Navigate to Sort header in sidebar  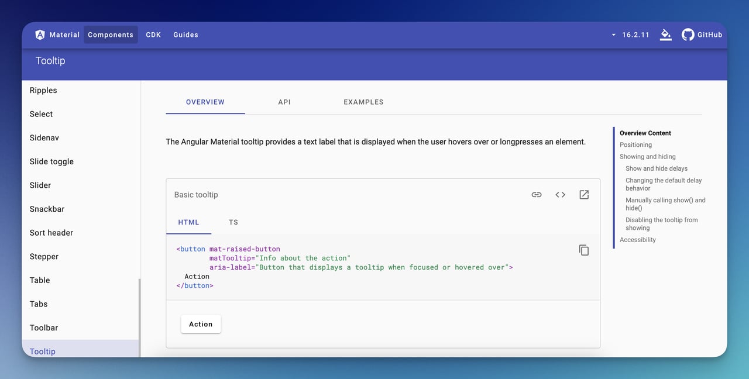tap(81, 233)
